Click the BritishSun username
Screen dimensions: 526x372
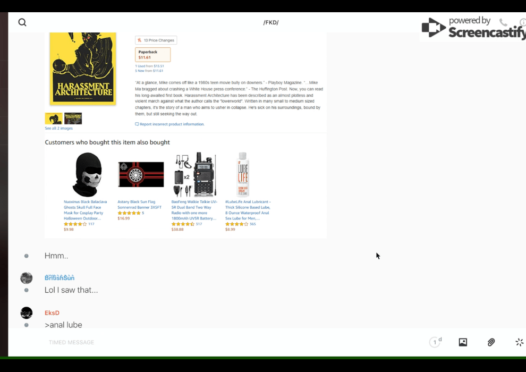coord(60,278)
